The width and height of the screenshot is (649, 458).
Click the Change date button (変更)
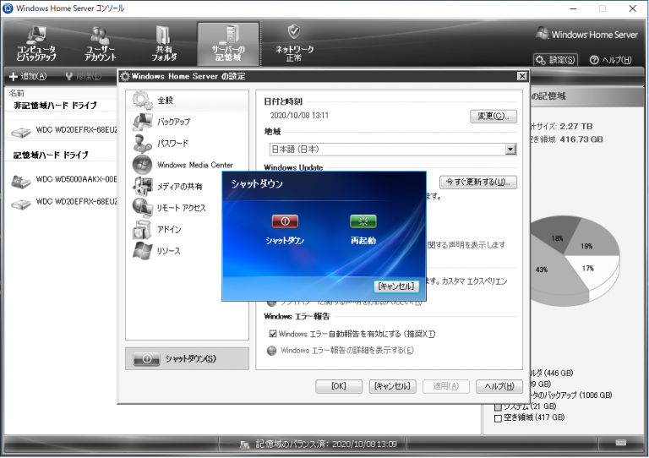pos(494,117)
